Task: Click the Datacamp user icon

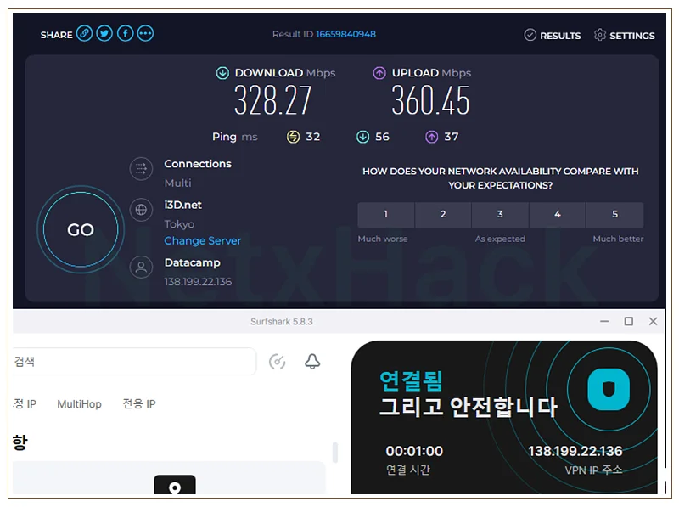Action: (141, 267)
